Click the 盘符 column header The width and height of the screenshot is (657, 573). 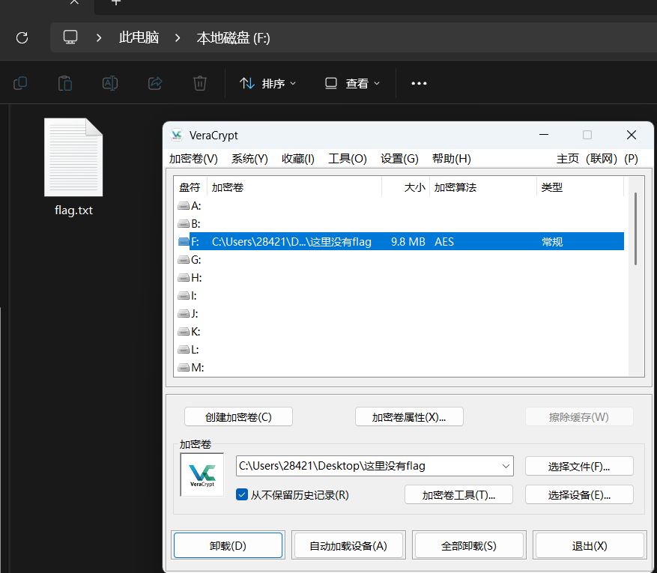point(190,187)
